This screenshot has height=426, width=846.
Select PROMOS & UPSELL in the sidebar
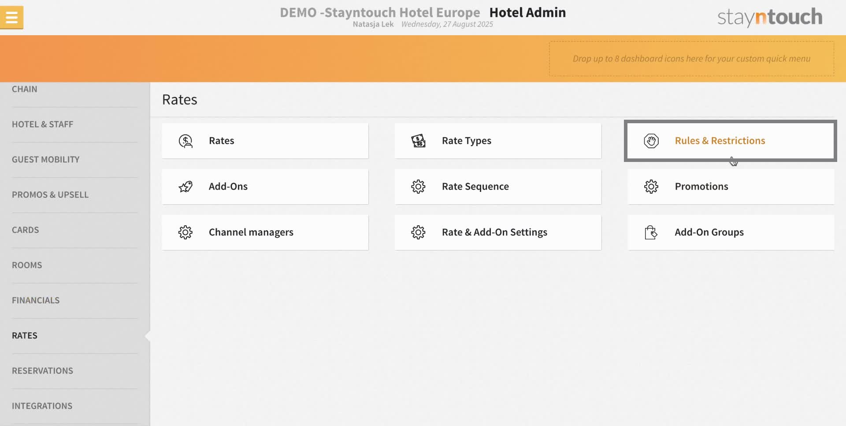click(75, 195)
